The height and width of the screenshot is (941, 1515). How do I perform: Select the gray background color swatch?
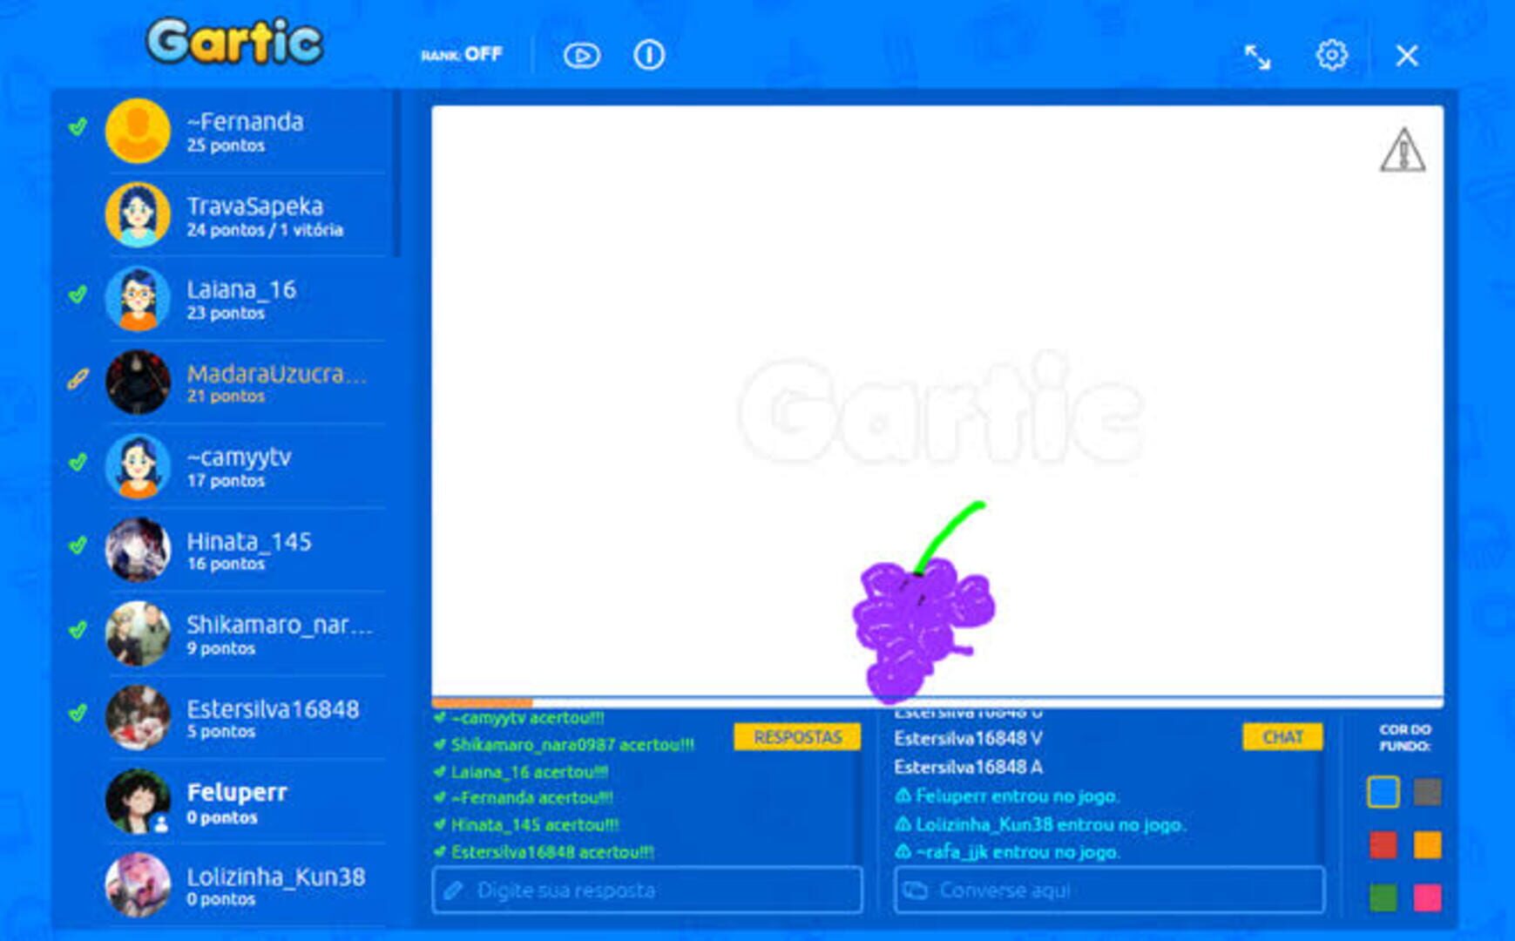point(1427,792)
